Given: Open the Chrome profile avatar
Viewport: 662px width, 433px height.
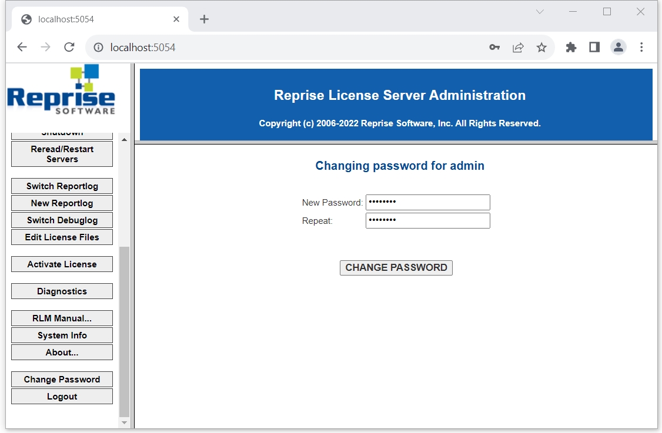Looking at the screenshot, I should click(x=618, y=48).
